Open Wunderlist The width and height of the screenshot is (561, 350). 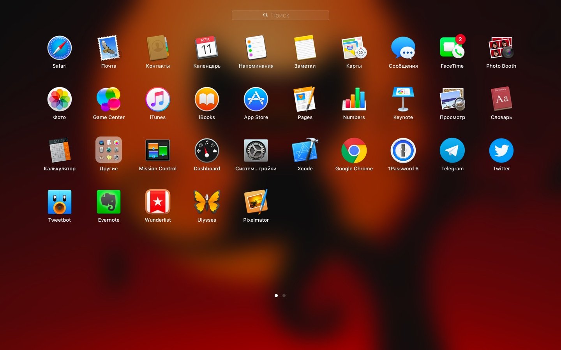[x=158, y=202]
